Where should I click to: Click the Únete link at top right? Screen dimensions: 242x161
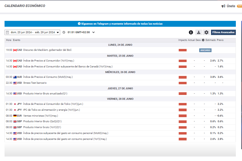tap(231, 6)
